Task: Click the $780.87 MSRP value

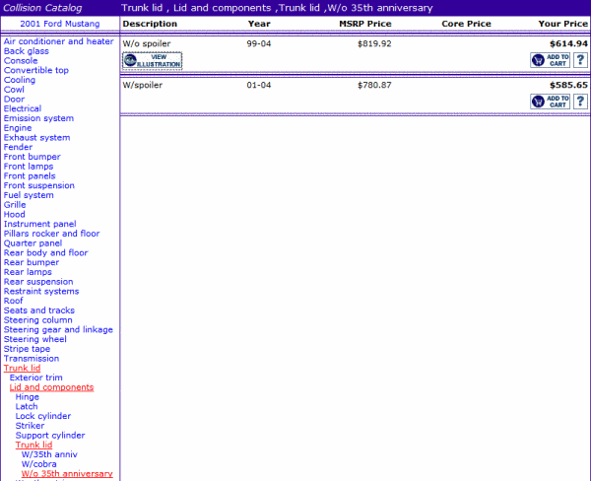Action: 374,86
